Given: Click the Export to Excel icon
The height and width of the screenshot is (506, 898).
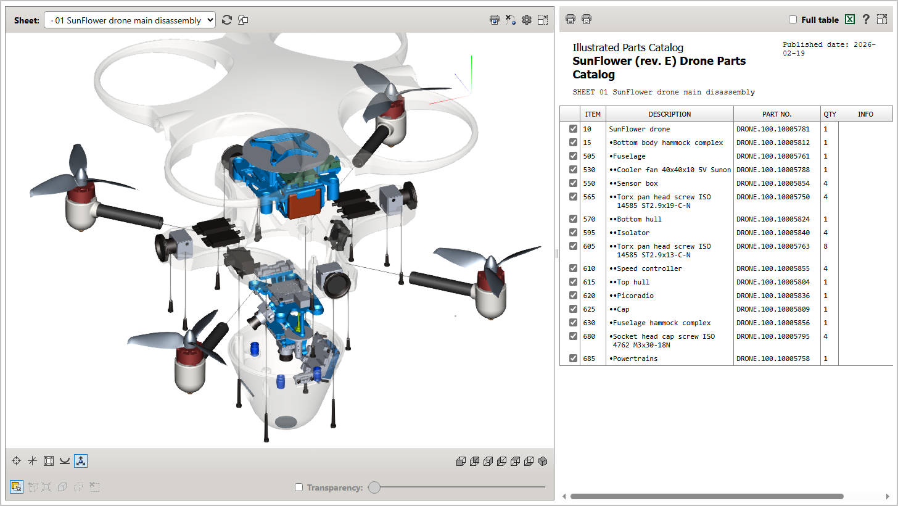Looking at the screenshot, I should [x=850, y=20].
